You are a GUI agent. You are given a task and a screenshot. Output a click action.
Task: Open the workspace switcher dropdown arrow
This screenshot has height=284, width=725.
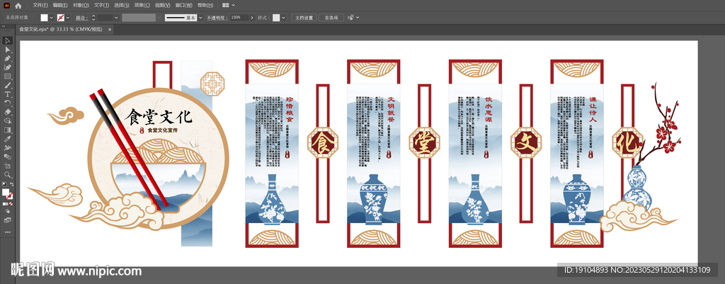[233, 5]
